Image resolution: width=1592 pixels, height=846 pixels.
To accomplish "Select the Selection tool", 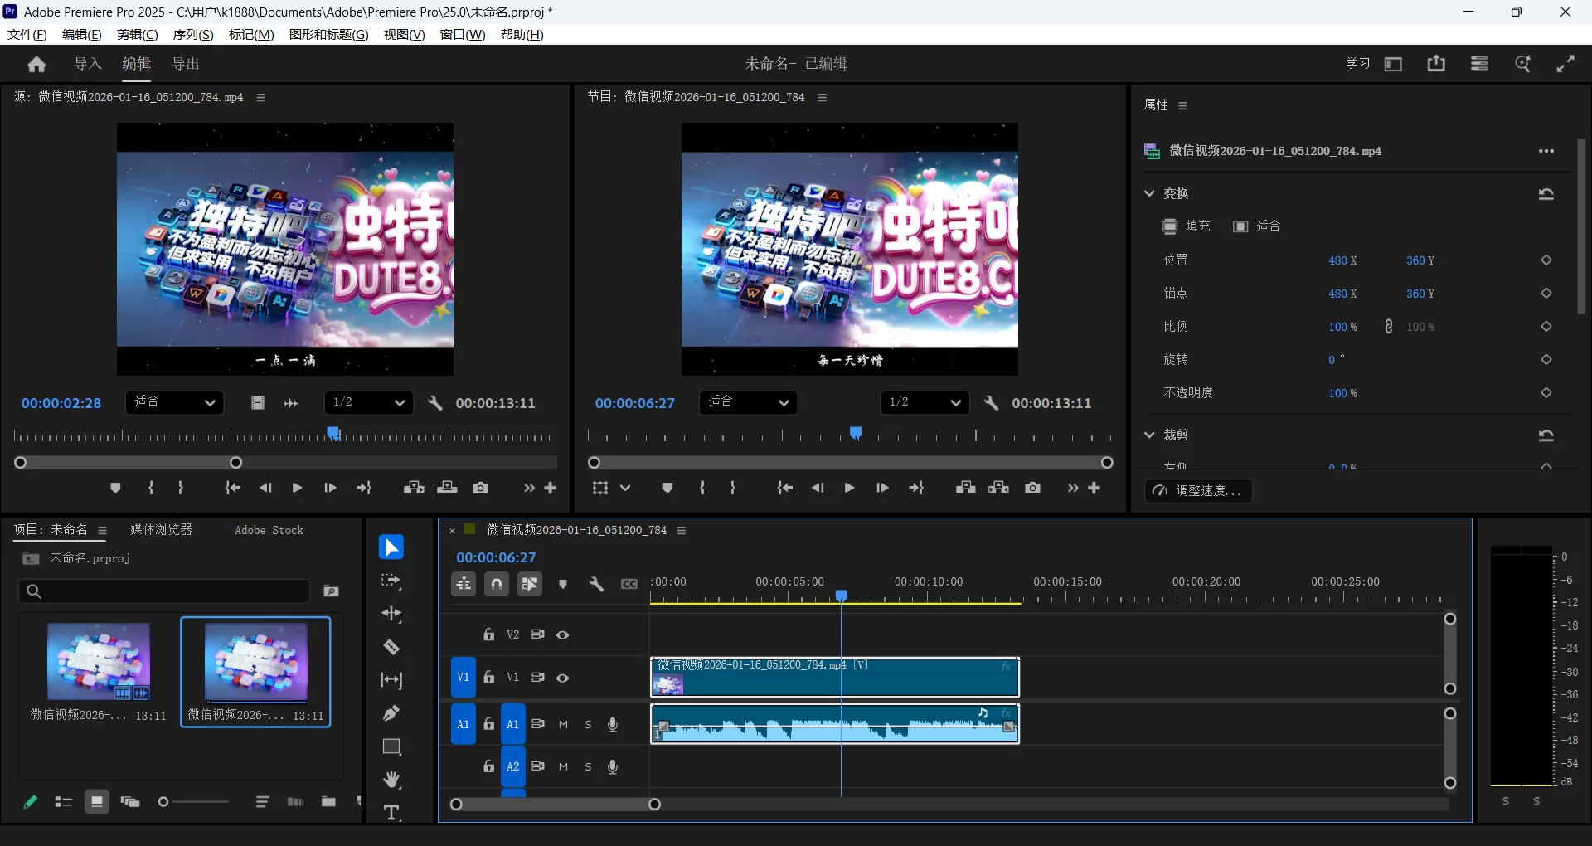I will click(391, 547).
